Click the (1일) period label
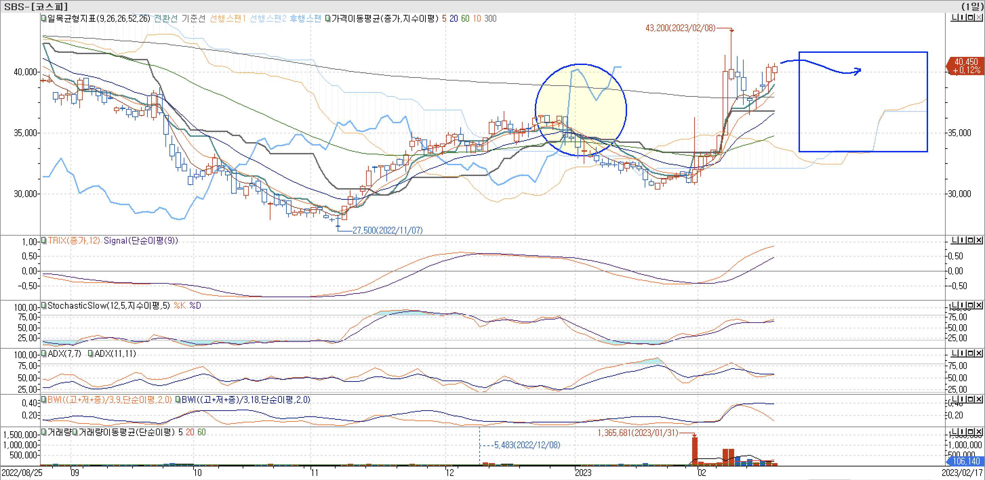The height and width of the screenshot is (480, 985). (972, 6)
